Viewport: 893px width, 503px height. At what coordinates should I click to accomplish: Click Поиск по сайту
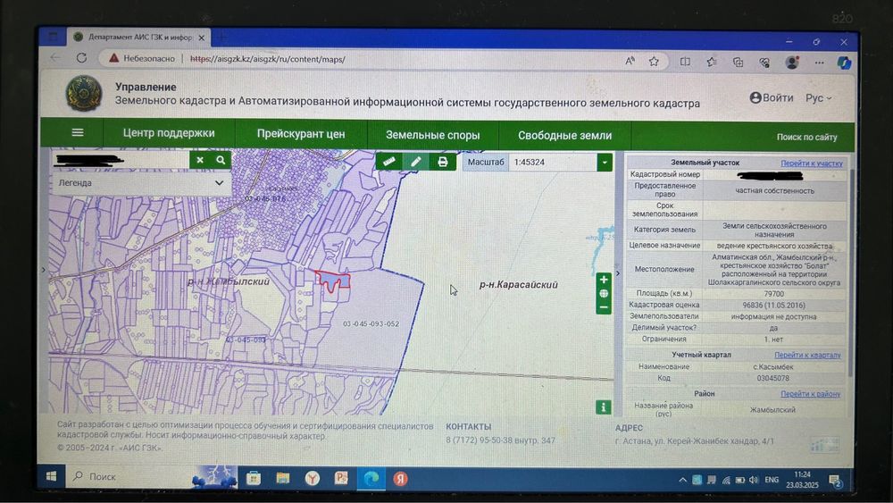806,137
